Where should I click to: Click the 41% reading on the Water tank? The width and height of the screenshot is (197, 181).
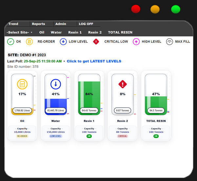pos(56,94)
